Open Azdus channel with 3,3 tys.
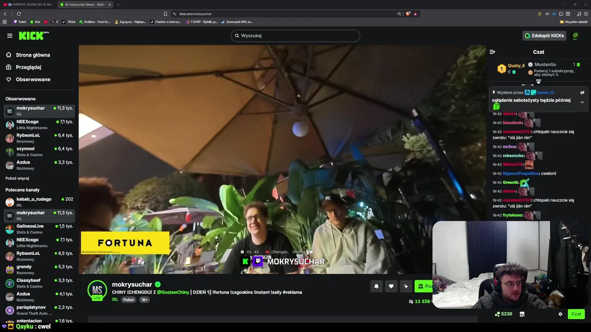The width and height of the screenshot is (591, 332). [39, 165]
